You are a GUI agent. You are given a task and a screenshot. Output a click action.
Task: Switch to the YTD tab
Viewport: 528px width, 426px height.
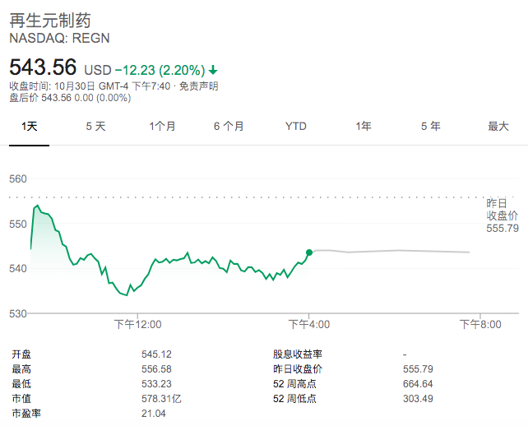[295, 127]
